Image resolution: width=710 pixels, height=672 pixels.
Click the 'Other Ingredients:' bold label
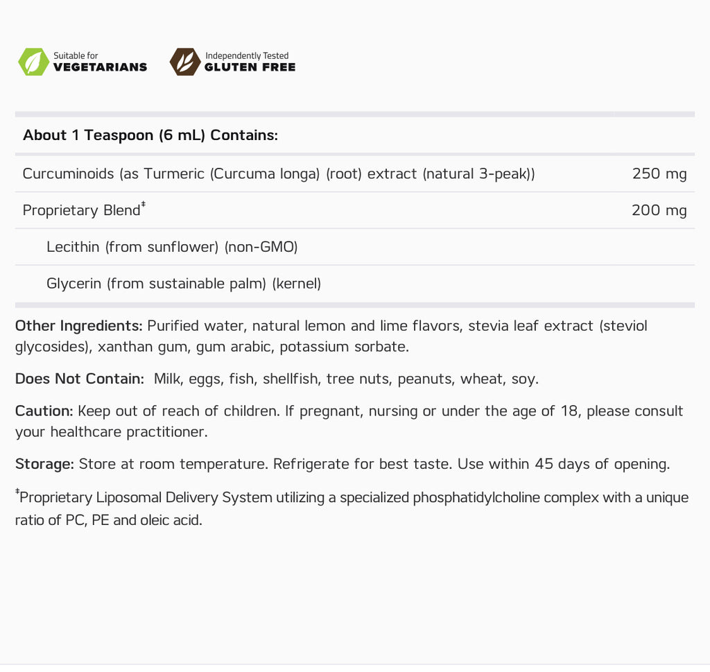tap(79, 325)
